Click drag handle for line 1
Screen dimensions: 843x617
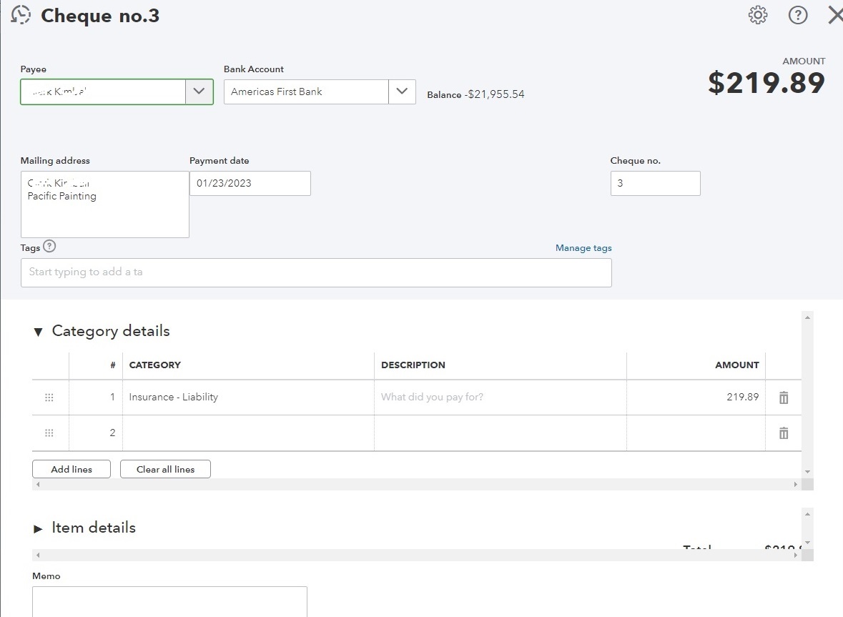[x=49, y=398]
